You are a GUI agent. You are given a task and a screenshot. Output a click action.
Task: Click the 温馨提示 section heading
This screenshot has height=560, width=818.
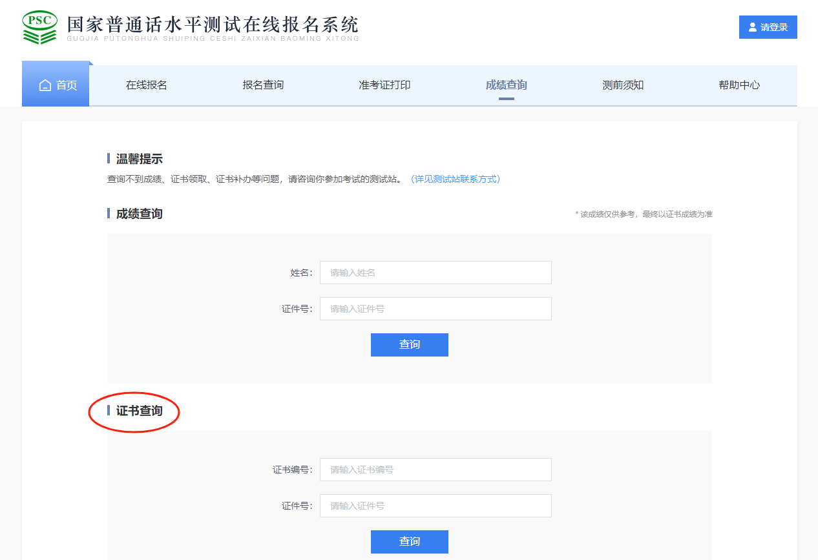coord(139,159)
